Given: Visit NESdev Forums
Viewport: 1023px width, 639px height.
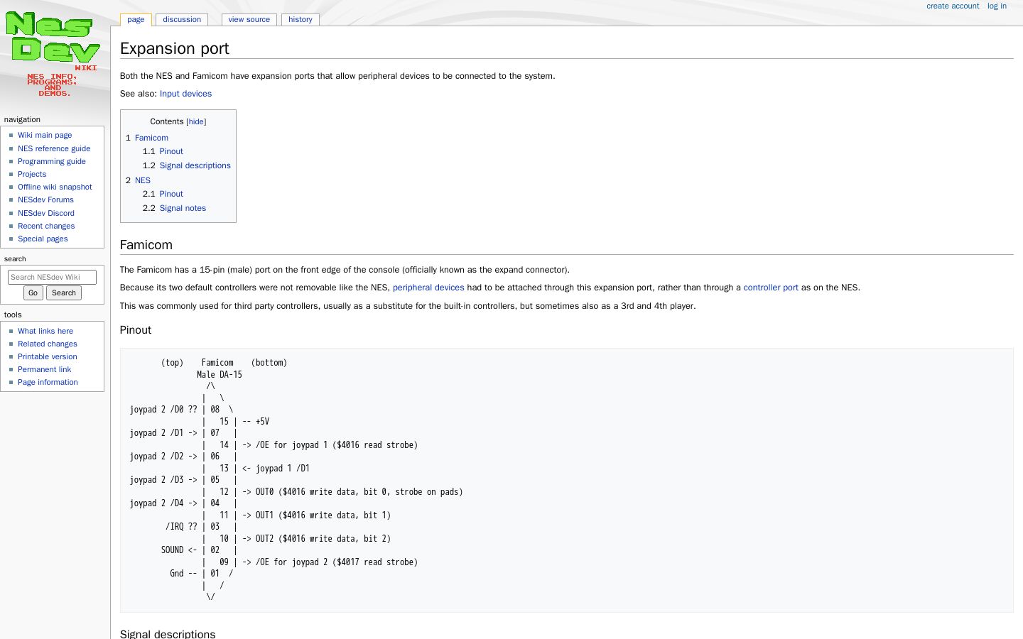Looking at the screenshot, I should click(45, 200).
